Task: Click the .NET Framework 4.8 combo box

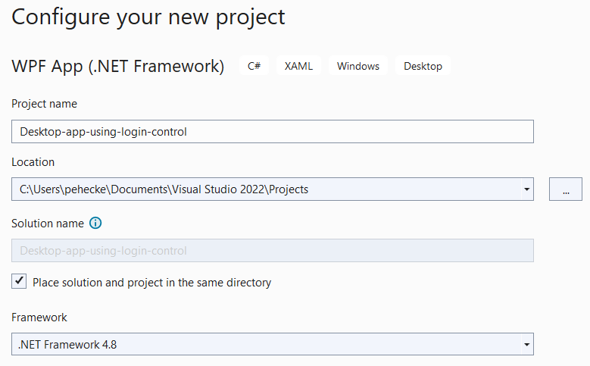Action: tap(265, 345)
